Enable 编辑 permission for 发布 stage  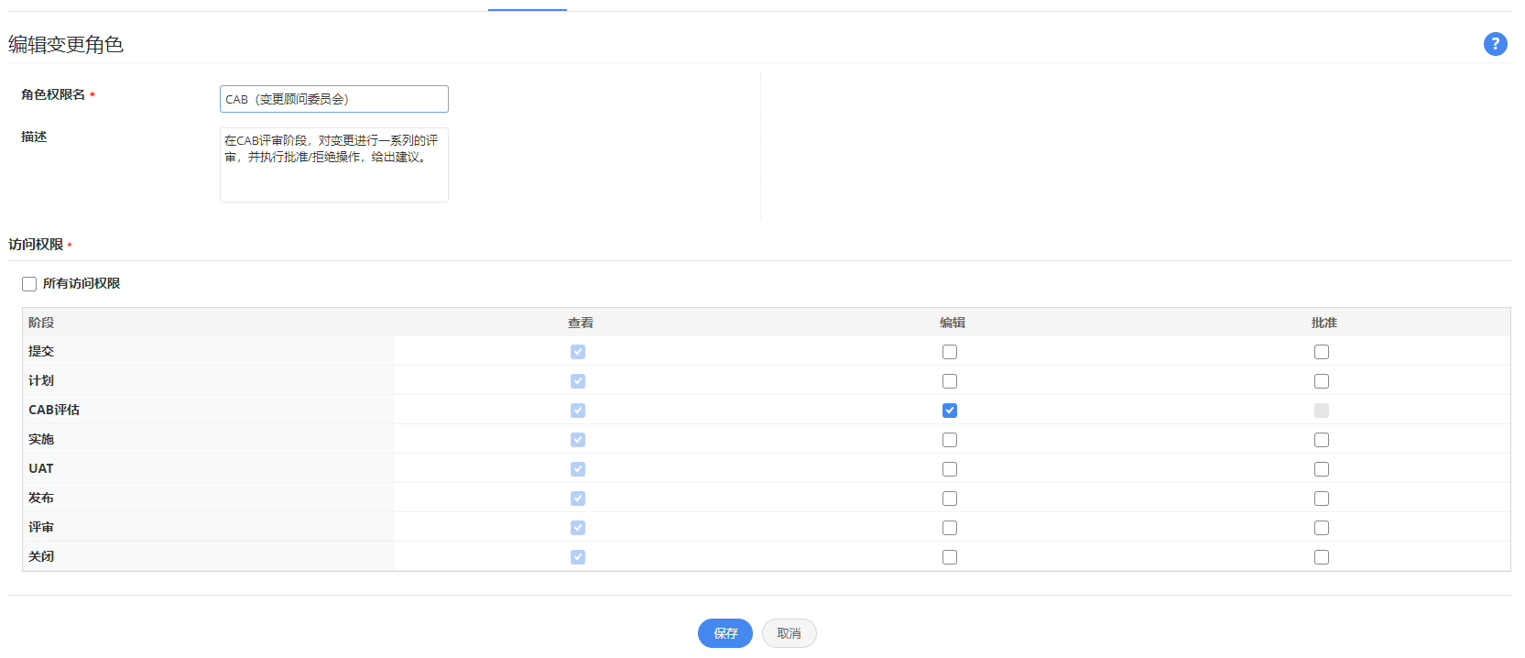pyautogui.click(x=950, y=499)
